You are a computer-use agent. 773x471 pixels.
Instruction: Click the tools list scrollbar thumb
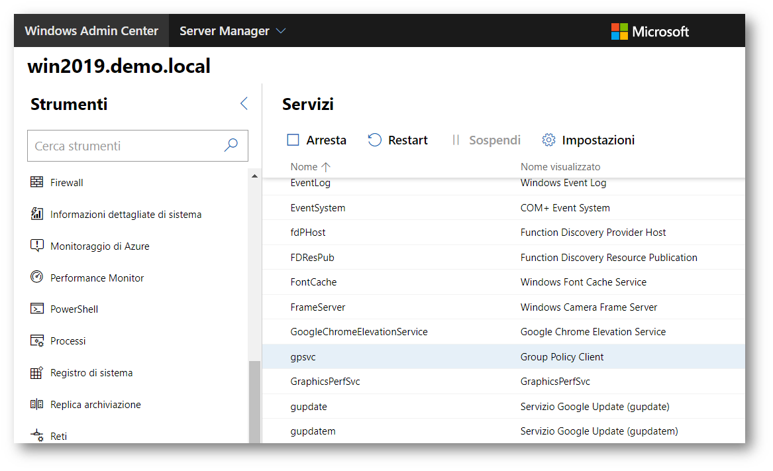click(x=254, y=402)
